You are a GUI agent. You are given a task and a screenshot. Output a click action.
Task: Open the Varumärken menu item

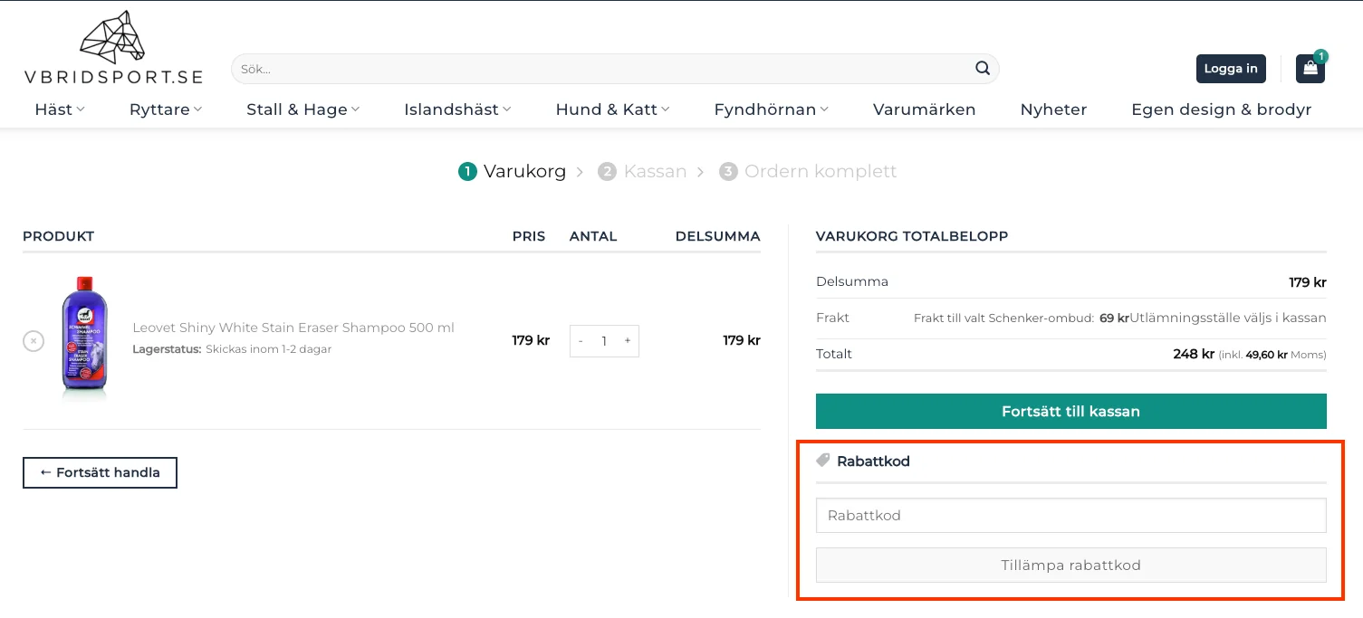pyautogui.click(x=925, y=109)
